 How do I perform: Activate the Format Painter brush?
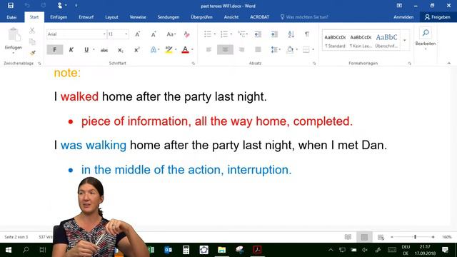click(x=32, y=53)
